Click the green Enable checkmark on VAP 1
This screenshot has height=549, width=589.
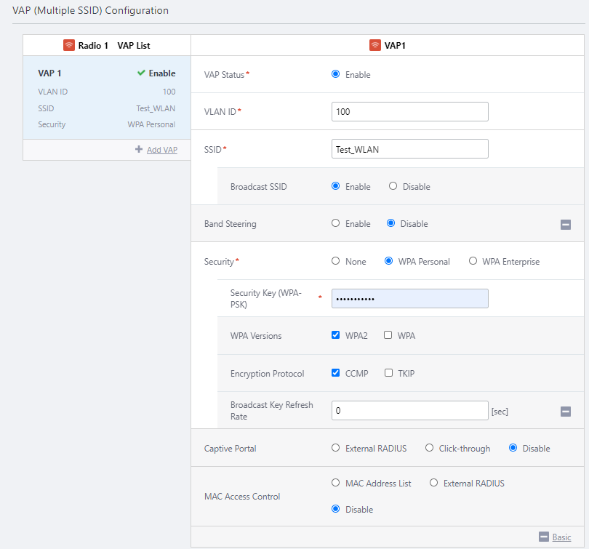click(x=141, y=73)
